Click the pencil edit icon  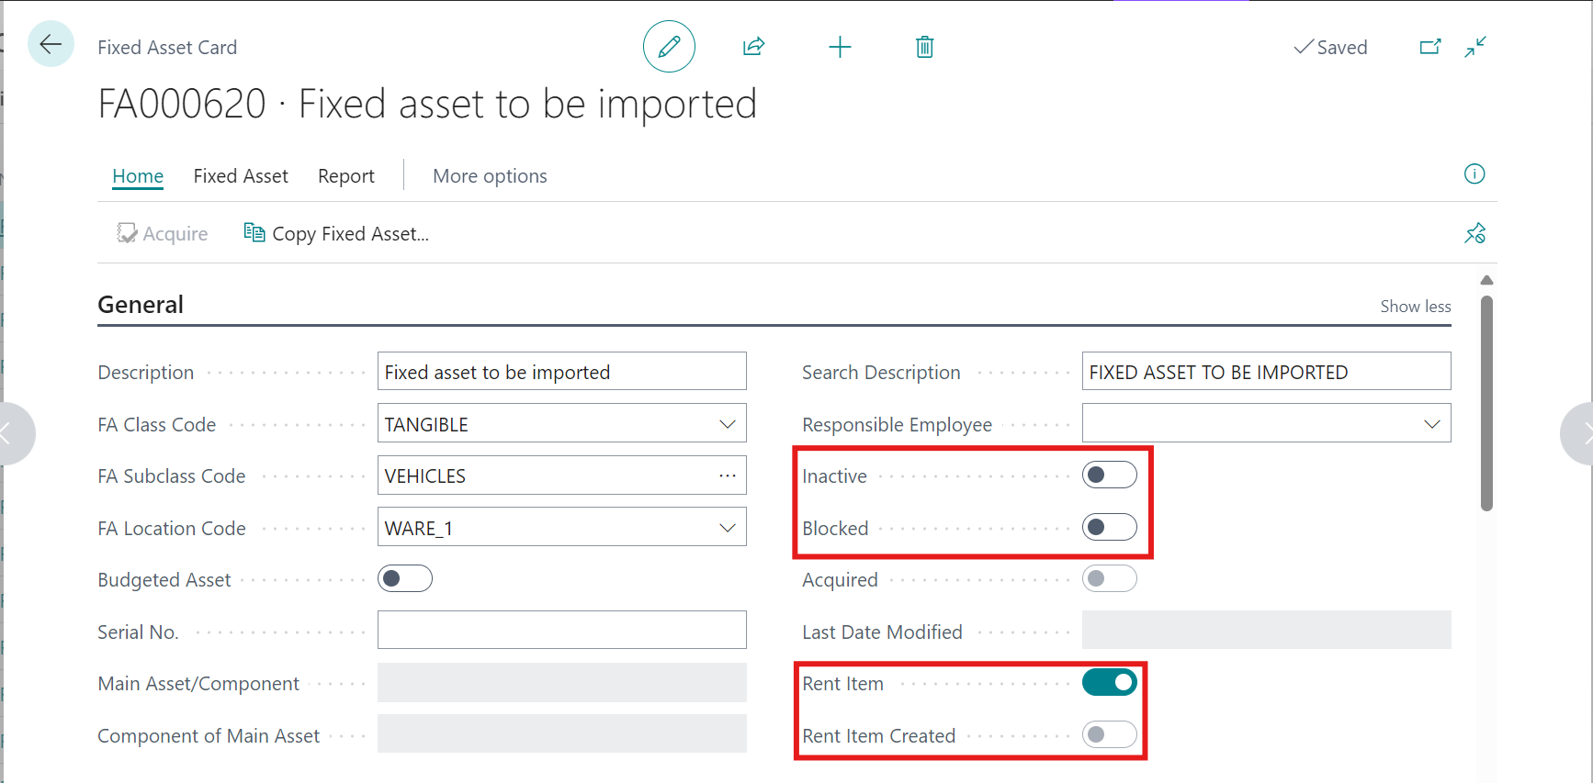point(669,47)
